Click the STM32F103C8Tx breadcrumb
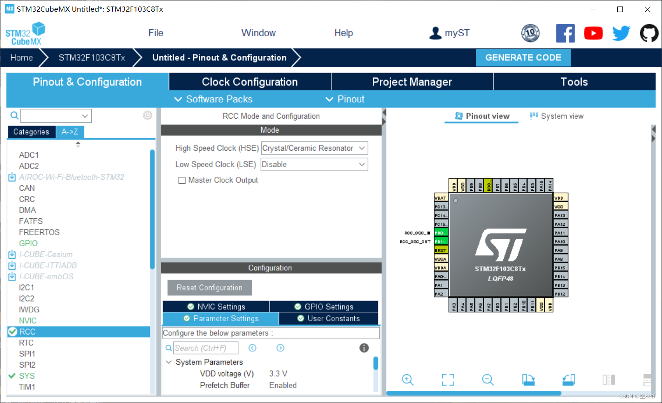The width and height of the screenshot is (662, 403). click(92, 58)
